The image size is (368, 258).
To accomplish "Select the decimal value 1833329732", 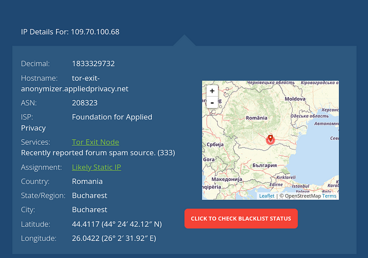I will [93, 63].
